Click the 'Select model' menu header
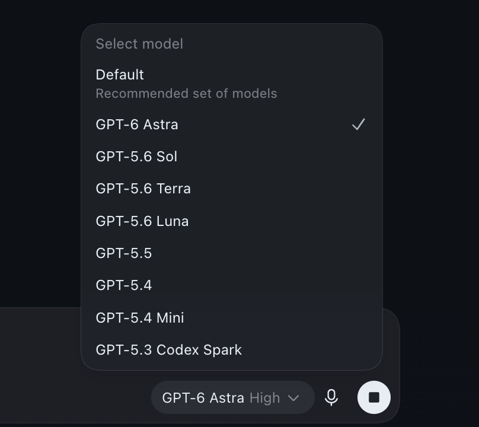Viewport: 479px width, 427px height. pos(139,44)
